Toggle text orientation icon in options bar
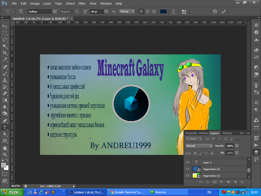The width and height of the screenshot is (261, 196). coord(21,11)
